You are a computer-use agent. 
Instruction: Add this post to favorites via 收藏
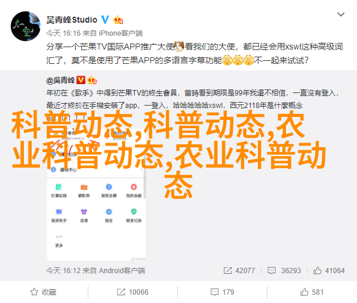43,292
